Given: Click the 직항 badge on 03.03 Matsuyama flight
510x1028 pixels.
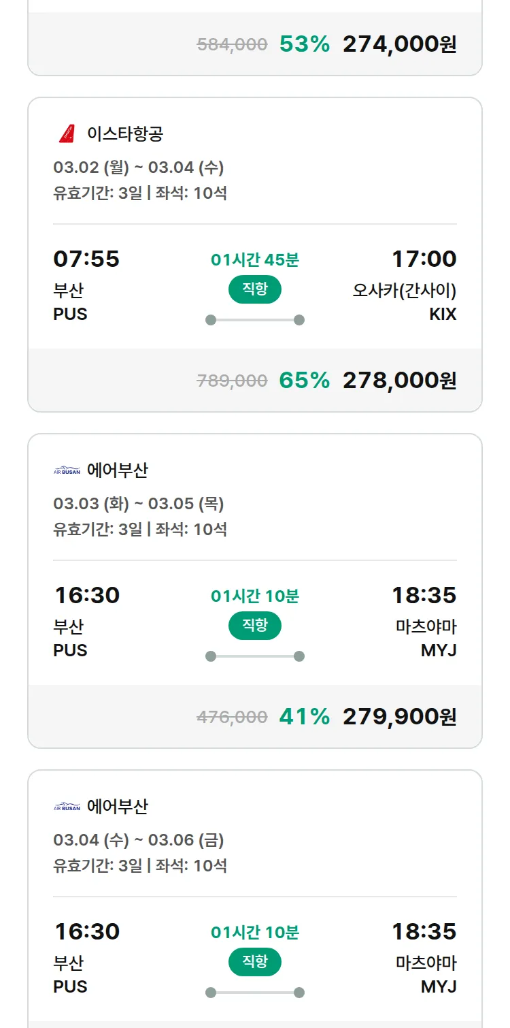Looking at the screenshot, I should (x=255, y=626).
